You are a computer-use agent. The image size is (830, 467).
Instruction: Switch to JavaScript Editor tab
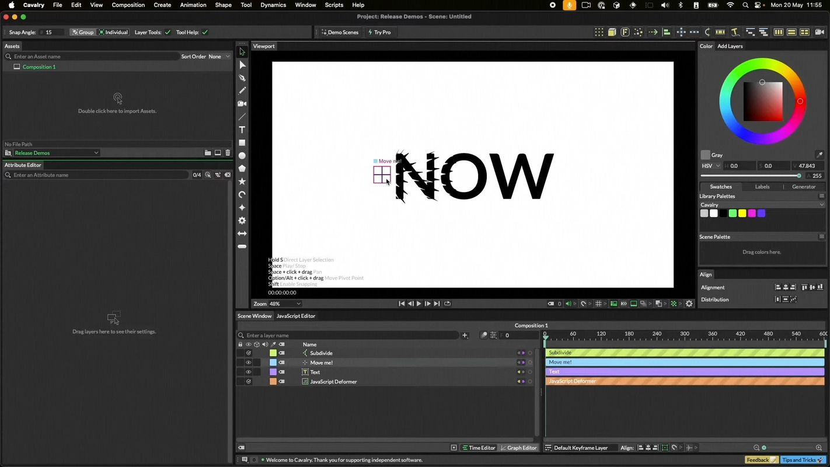point(296,316)
